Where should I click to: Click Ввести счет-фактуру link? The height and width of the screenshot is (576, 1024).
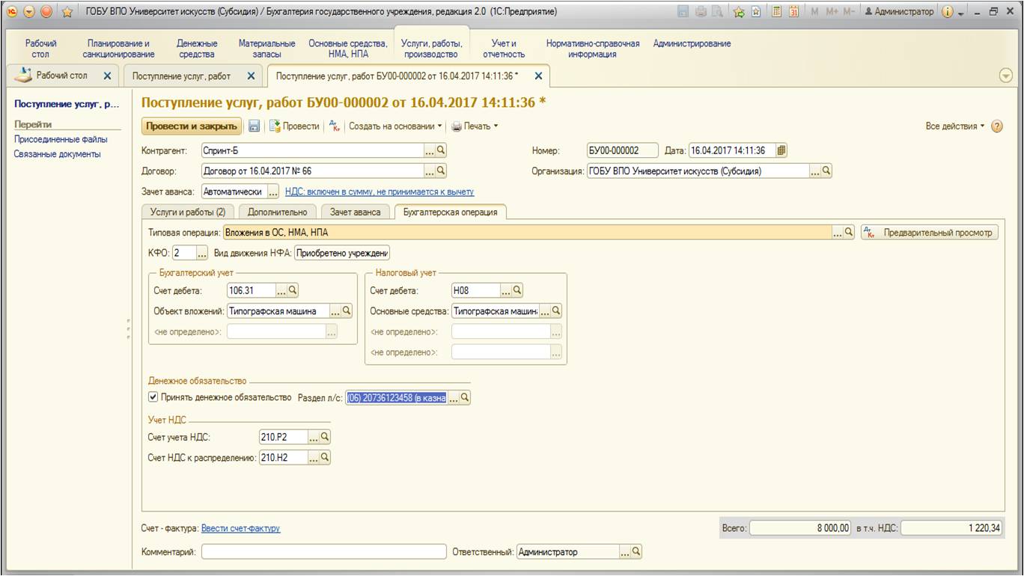click(x=240, y=528)
